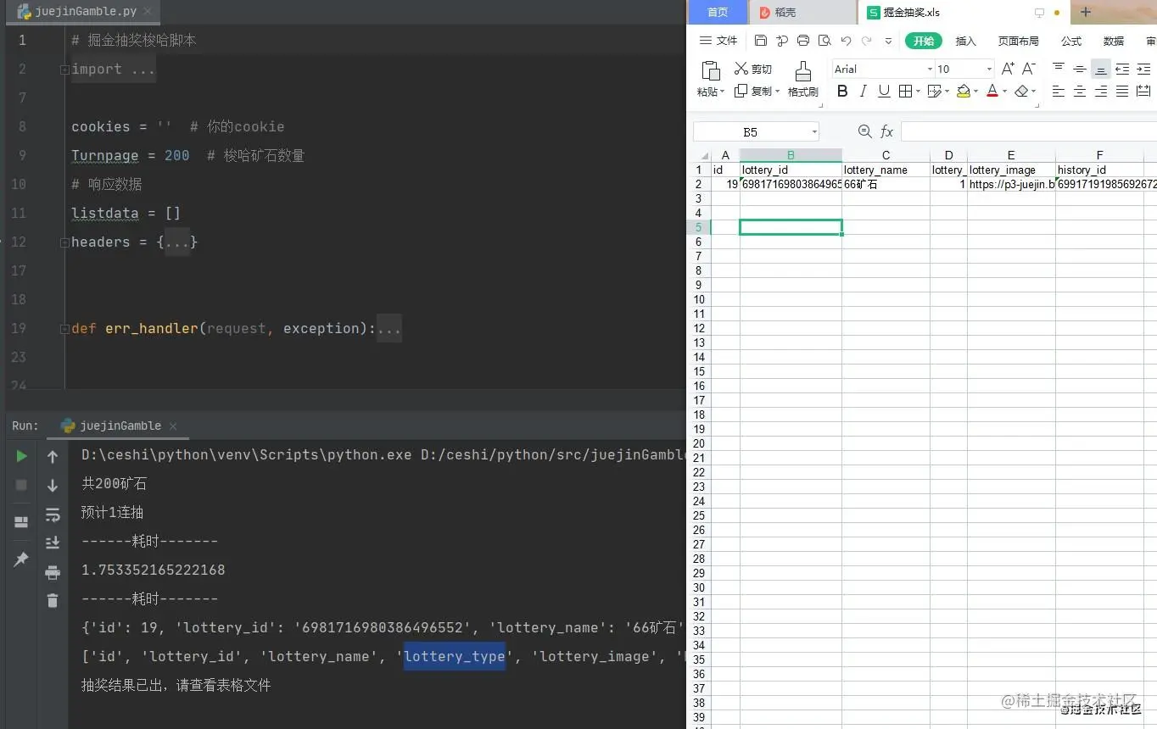Apply the red font color
The width and height of the screenshot is (1157, 729).
point(992,91)
